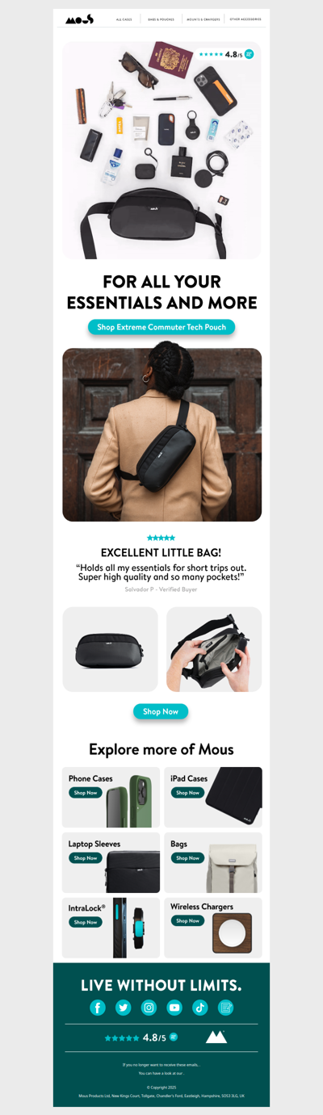Visit Mous Instagram via footer icon
This screenshot has height=1115, width=323.
pyautogui.click(x=149, y=1007)
